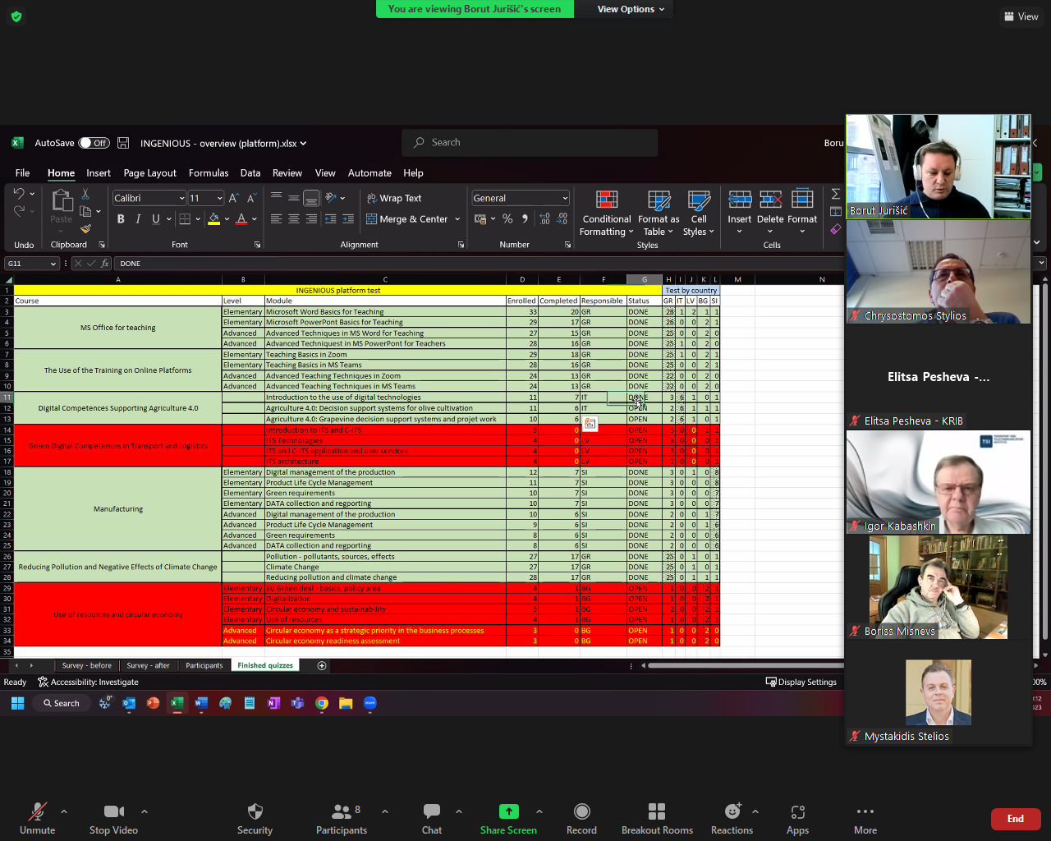The image size is (1051, 841).
Task: Click the Increase Decimal icon
Action: coord(545,219)
